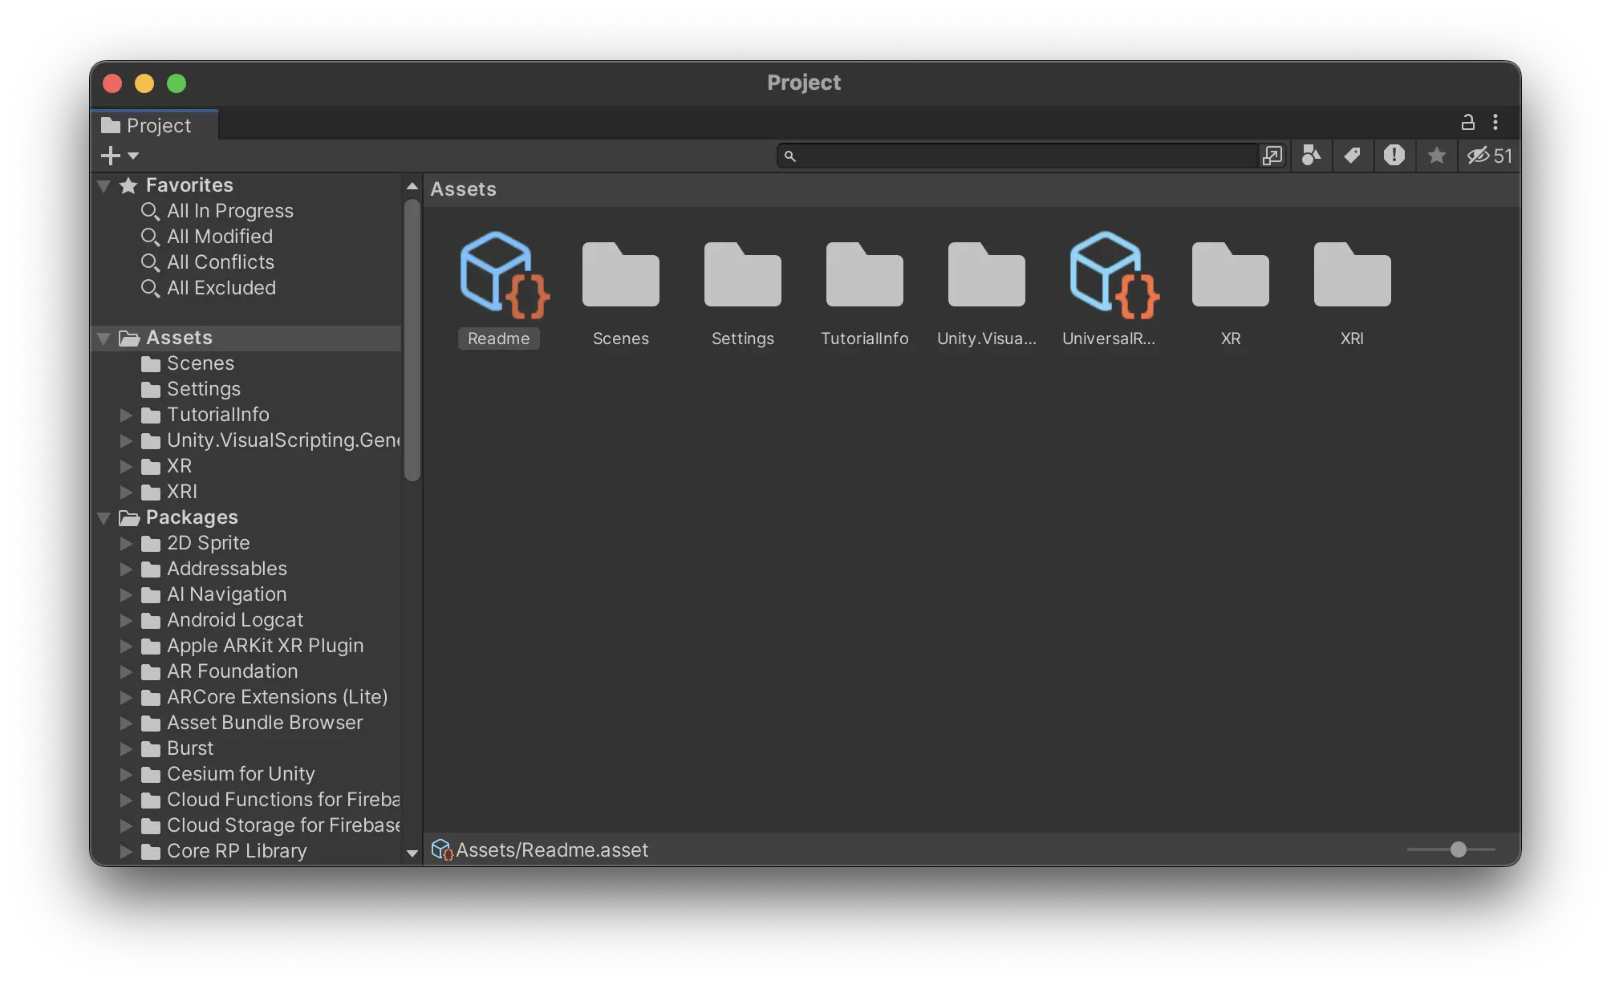Image resolution: width=1611 pixels, height=985 pixels.
Task: Select the Readme asset in the grid
Action: pos(499,277)
